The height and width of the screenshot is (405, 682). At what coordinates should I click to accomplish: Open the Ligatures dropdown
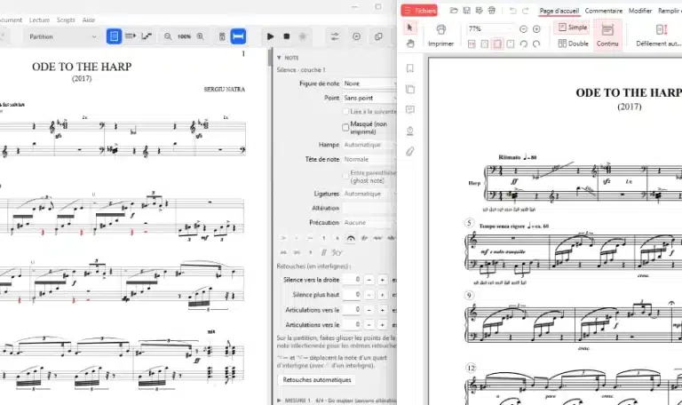[x=369, y=194]
